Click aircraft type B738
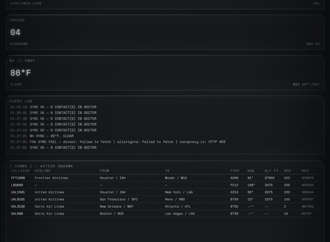Screen dimensions: 330x242 (234, 214)
